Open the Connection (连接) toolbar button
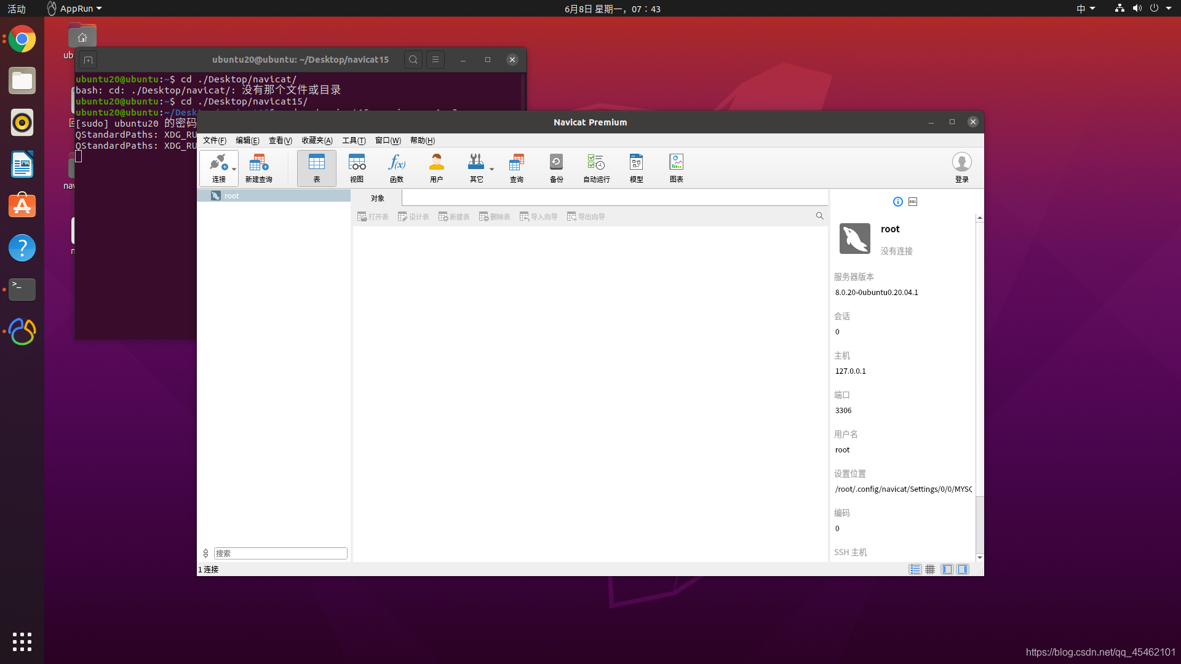Screen dimensions: 1181x664 point(218,168)
